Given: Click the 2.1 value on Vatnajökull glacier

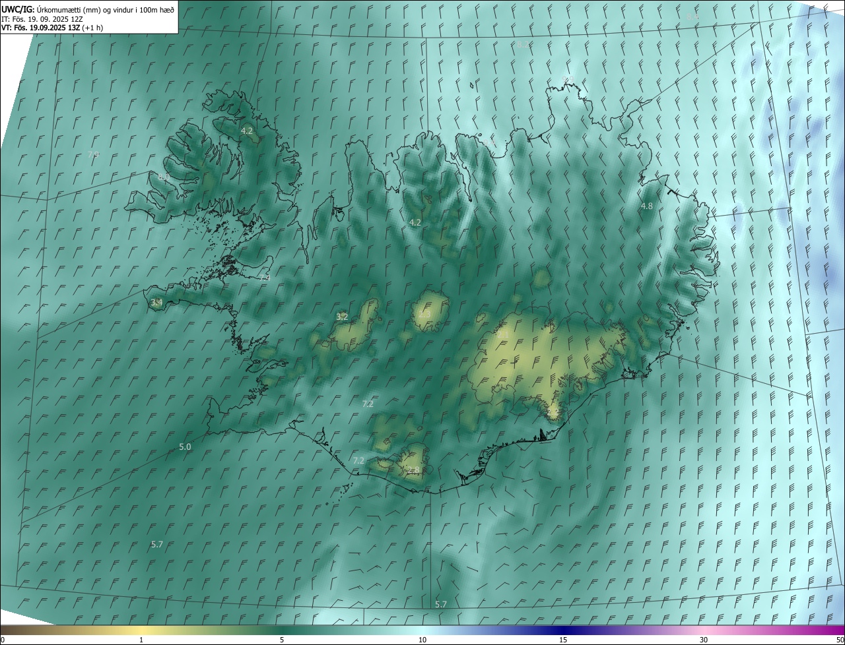Looking at the screenshot, I should coord(503,334).
